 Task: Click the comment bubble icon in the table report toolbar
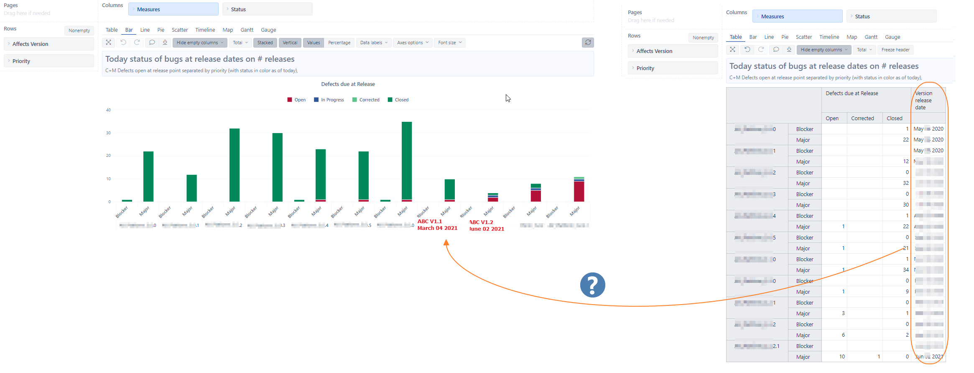click(776, 50)
